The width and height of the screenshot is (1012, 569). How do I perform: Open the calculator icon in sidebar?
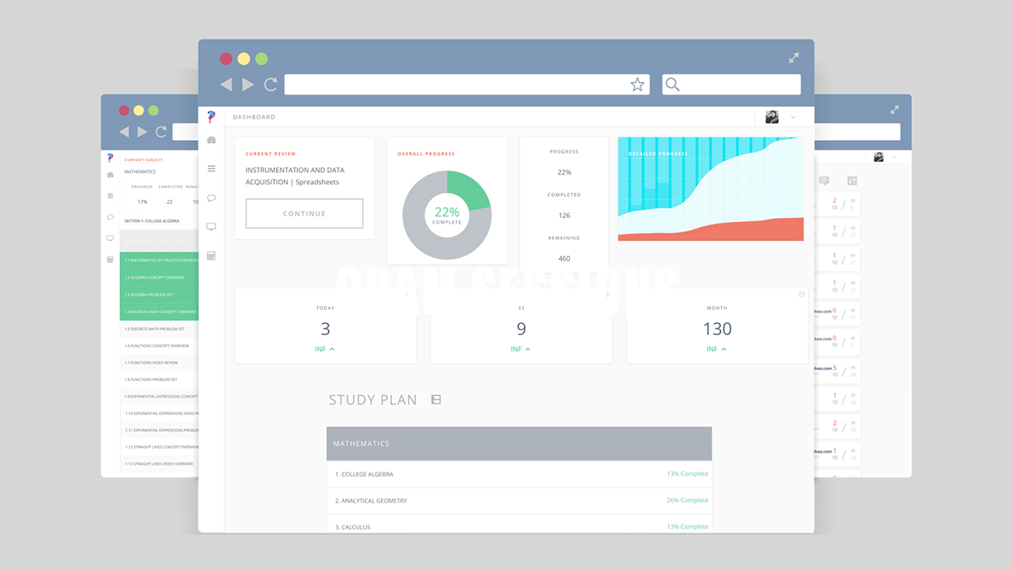(211, 256)
